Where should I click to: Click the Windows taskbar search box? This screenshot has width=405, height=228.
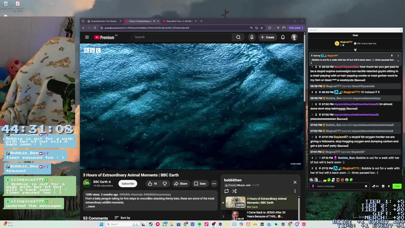(x=122, y=225)
